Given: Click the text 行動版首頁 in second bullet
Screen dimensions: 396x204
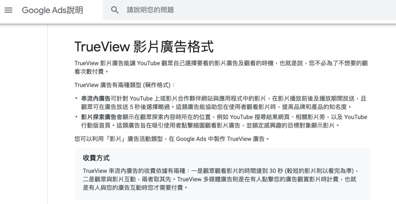Looking at the screenshot, I should (96, 125).
